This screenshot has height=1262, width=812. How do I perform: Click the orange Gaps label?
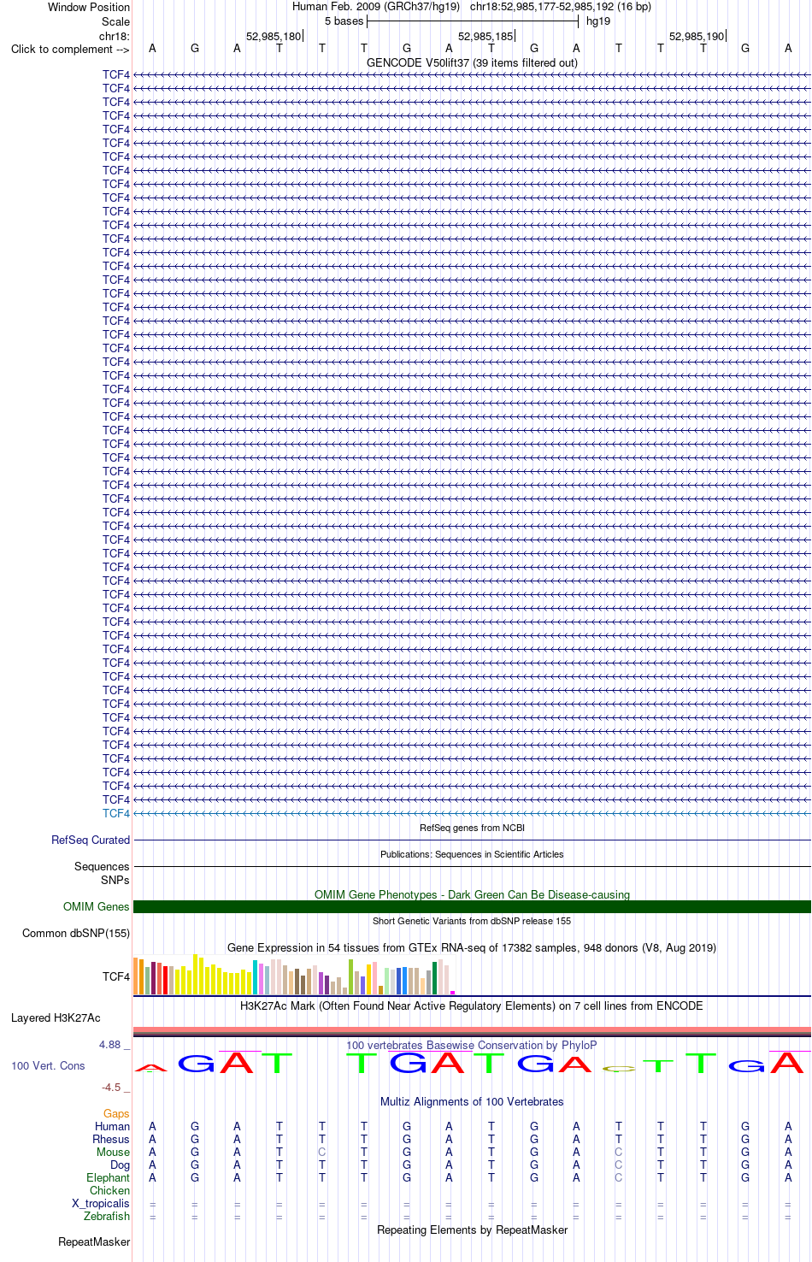pyautogui.click(x=116, y=1113)
